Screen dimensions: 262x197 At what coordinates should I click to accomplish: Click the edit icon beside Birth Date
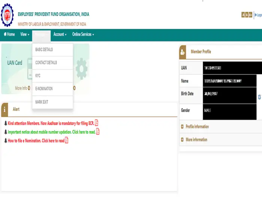(259, 97)
